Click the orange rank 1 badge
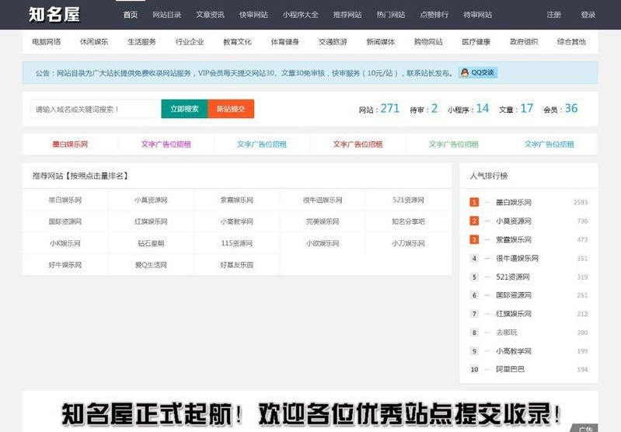Image resolution: width=621 pixels, height=432 pixels. click(x=474, y=202)
